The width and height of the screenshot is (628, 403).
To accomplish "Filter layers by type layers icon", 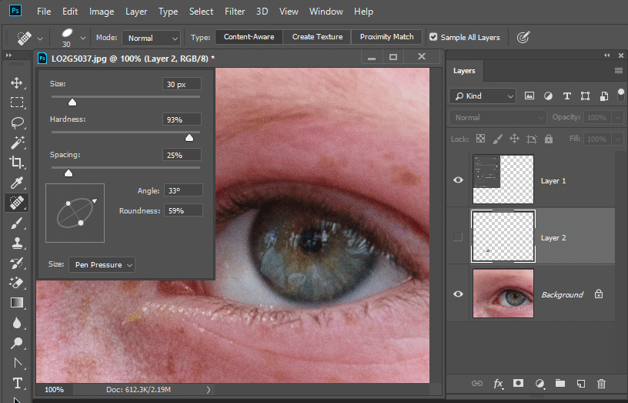I will [x=566, y=96].
